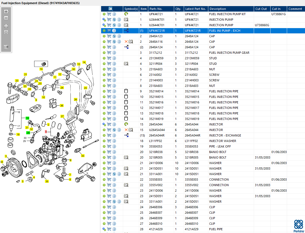Zoom out of the parts diagram
The image size is (305, 233).
[x=6, y=18]
